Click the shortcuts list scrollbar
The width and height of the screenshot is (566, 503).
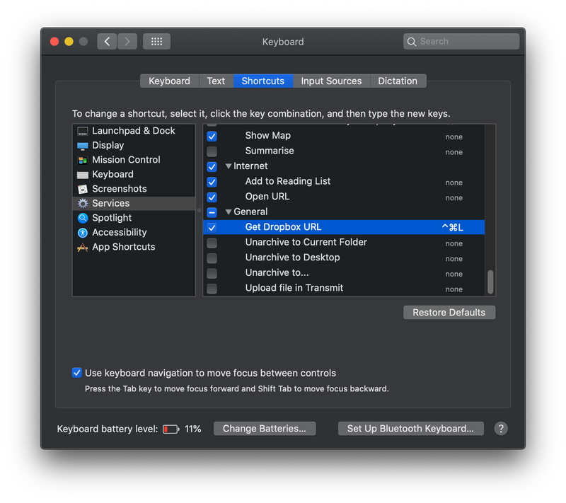click(490, 281)
